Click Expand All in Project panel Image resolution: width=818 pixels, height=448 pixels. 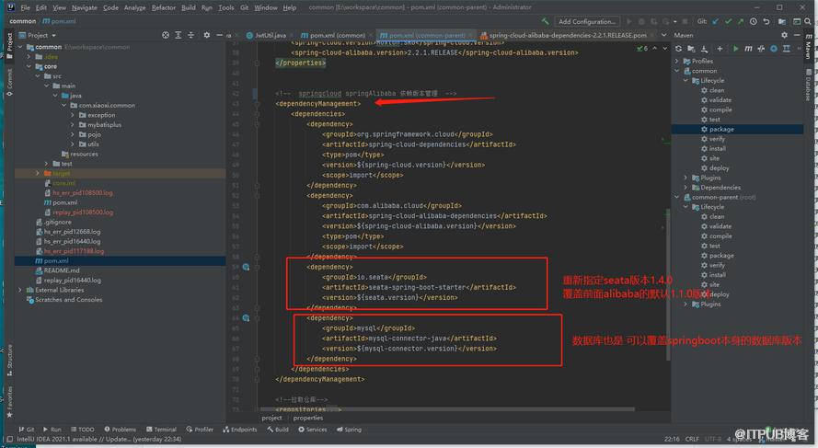pyautogui.click(x=179, y=35)
